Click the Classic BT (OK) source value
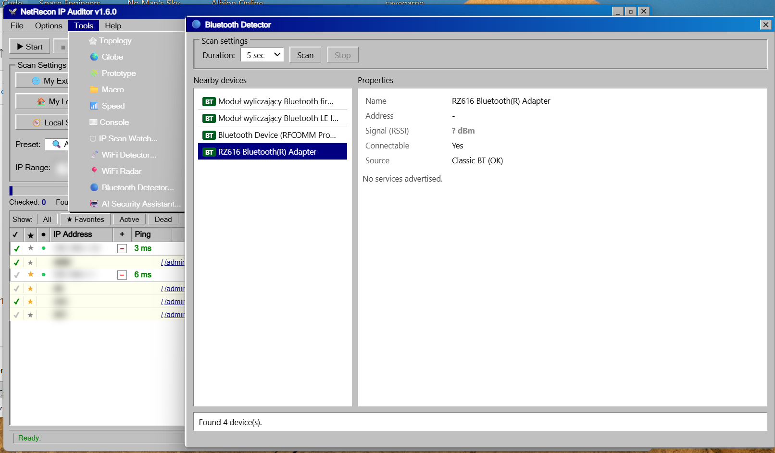The height and width of the screenshot is (453, 775). point(477,160)
